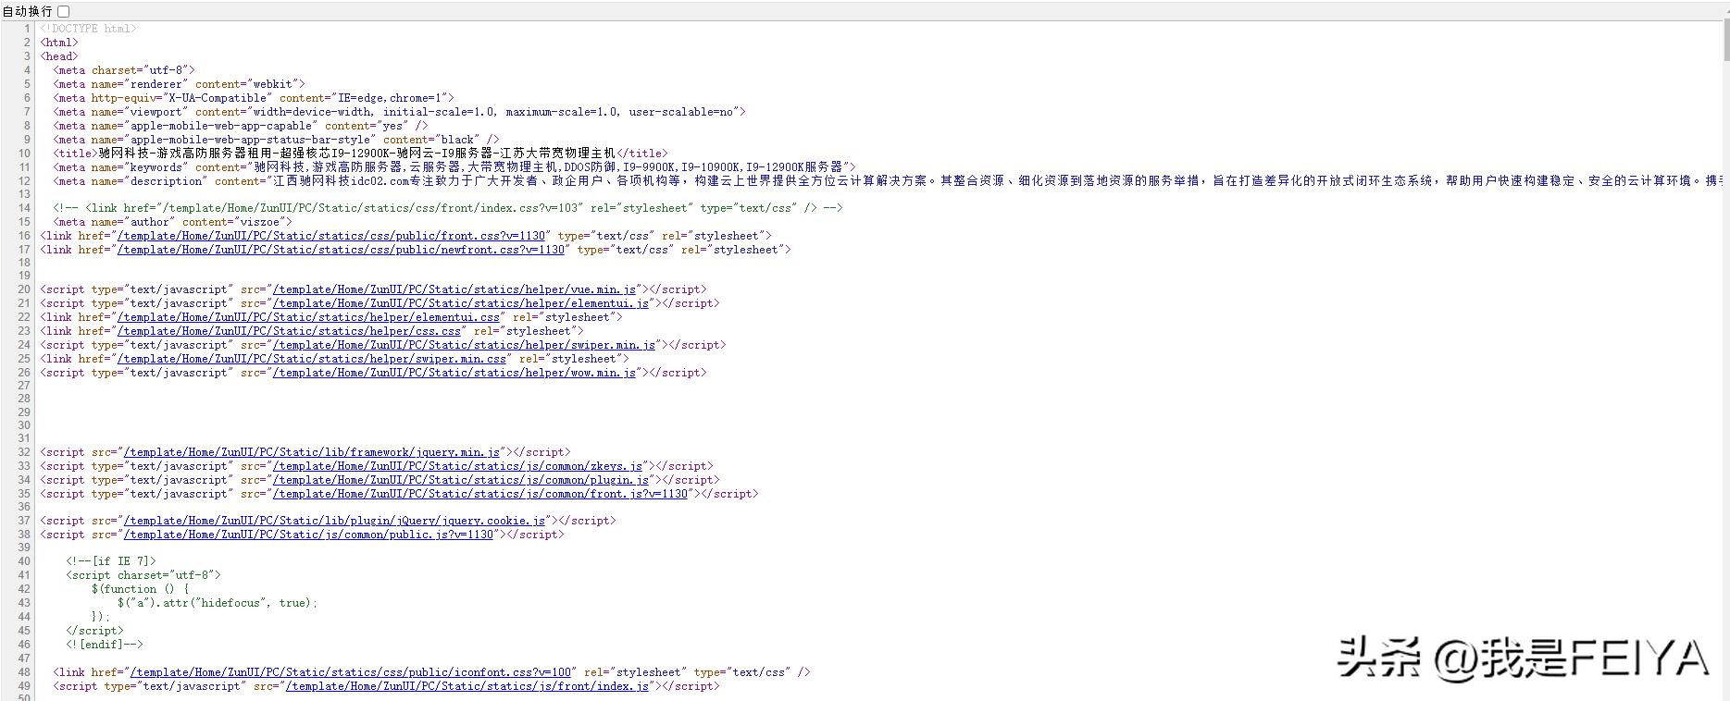Follow the swiper.min.js script link
The height and width of the screenshot is (701, 1730).
click(464, 345)
